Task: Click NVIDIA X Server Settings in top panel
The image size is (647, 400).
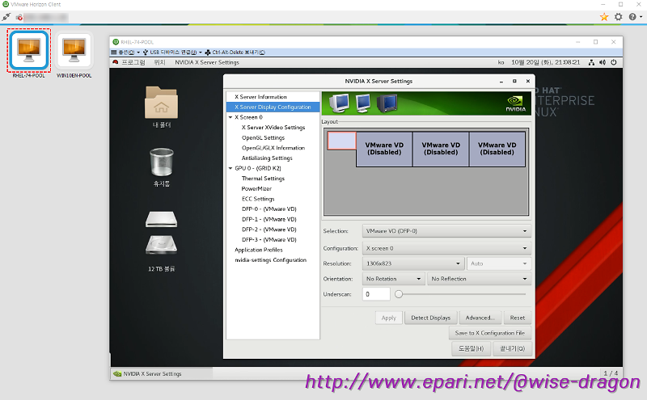Action: click(x=207, y=62)
